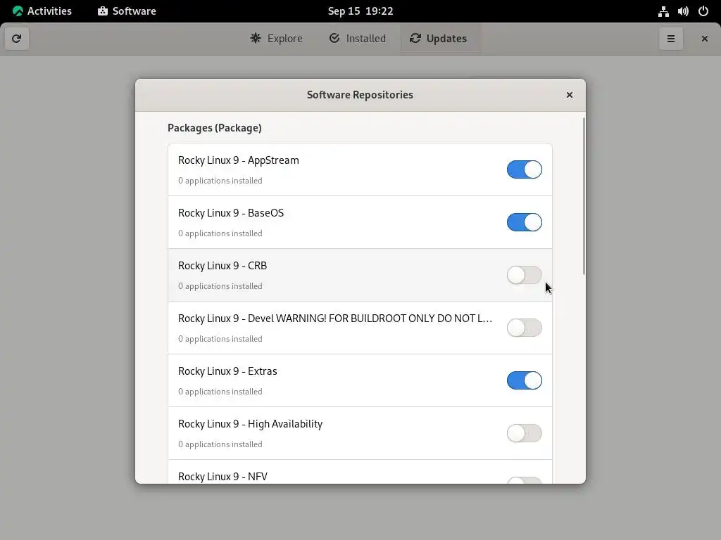Viewport: 721px width, 540px height.
Task: Open the clock showing Sep 15 19:22
Action: point(360,11)
